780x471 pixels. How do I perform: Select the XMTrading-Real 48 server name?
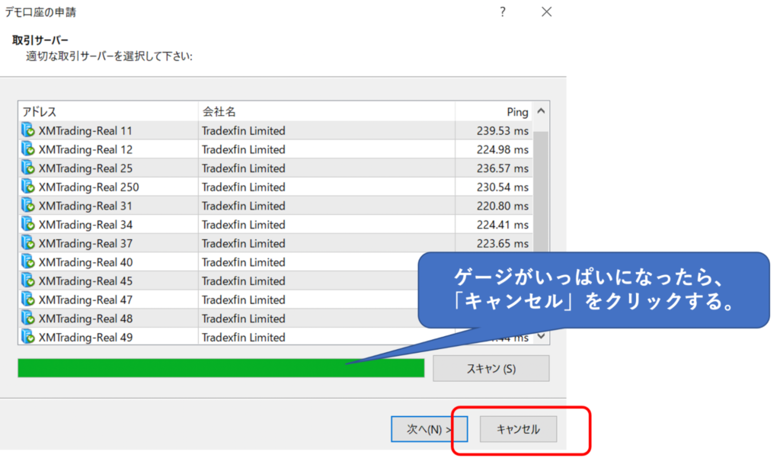[x=85, y=319]
